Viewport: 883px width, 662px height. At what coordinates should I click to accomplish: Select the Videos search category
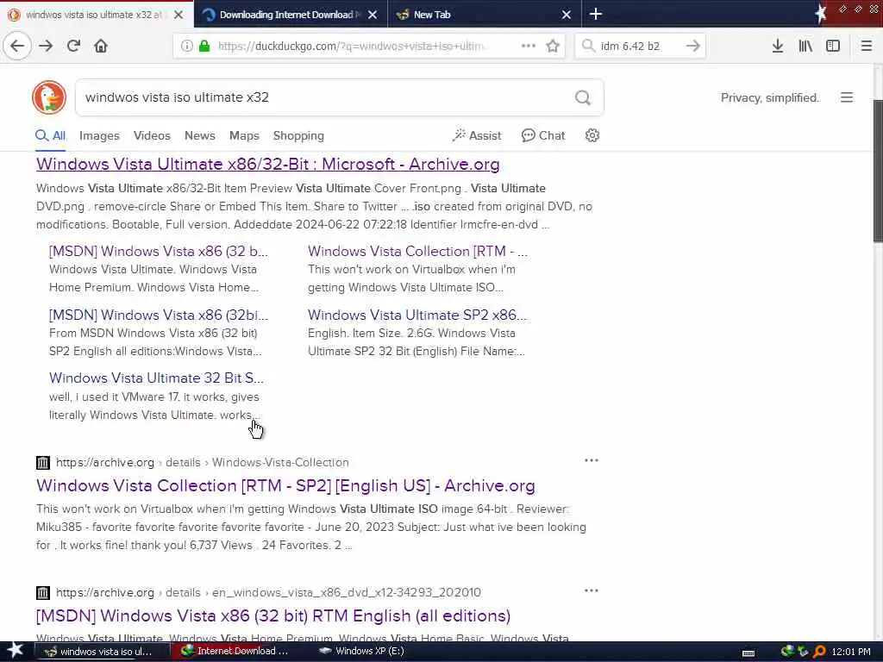[x=152, y=135]
